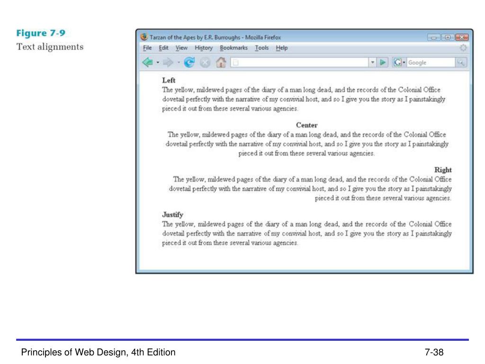Open the Back history dropdown arrow
485x364 pixels.
[x=158, y=63]
